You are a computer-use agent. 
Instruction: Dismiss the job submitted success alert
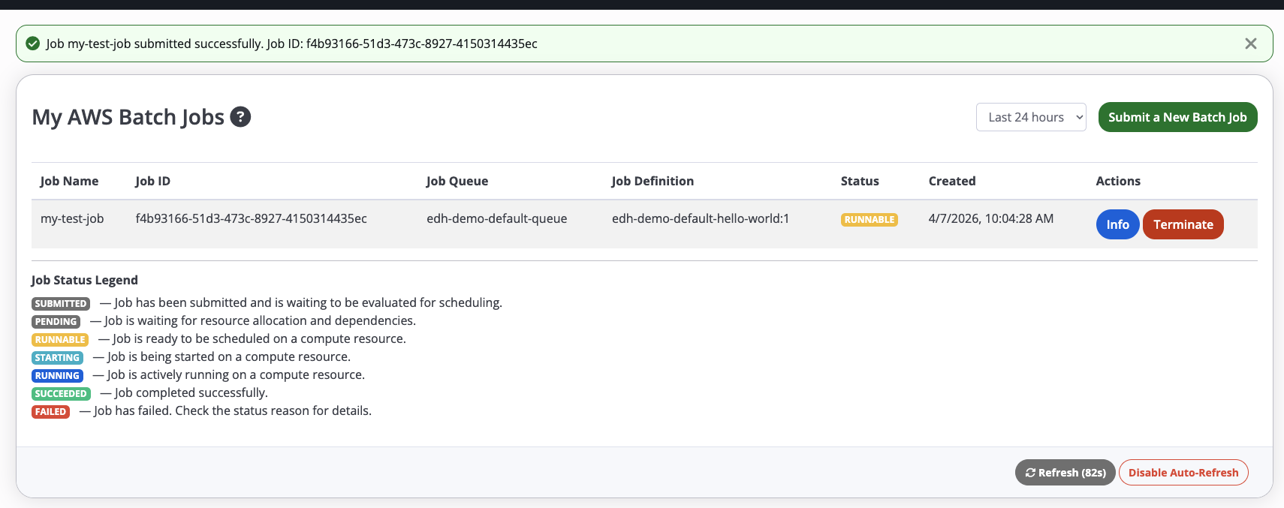tap(1250, 44)
